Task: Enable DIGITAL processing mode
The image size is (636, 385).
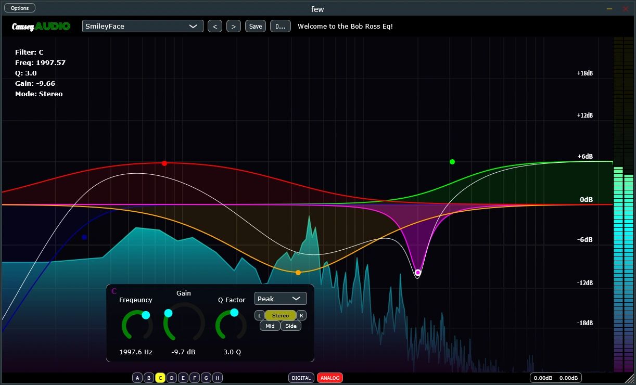Action: 301,378
